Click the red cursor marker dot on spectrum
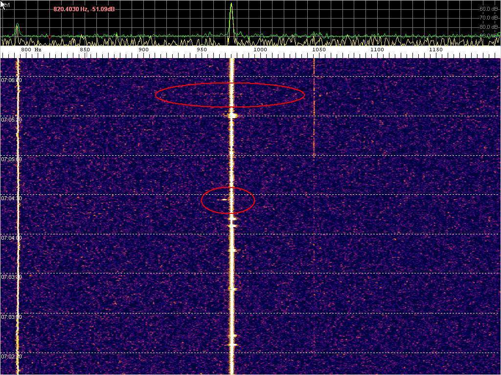This screenshot has height=375, width=501. [49, 37]
